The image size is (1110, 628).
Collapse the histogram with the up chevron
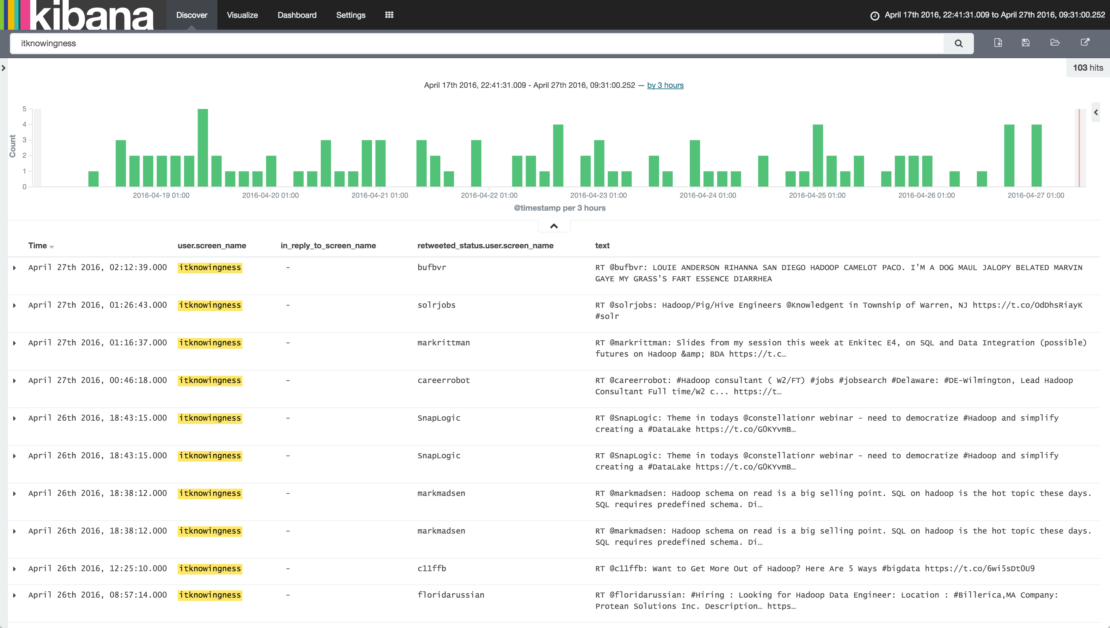[554, 226]
